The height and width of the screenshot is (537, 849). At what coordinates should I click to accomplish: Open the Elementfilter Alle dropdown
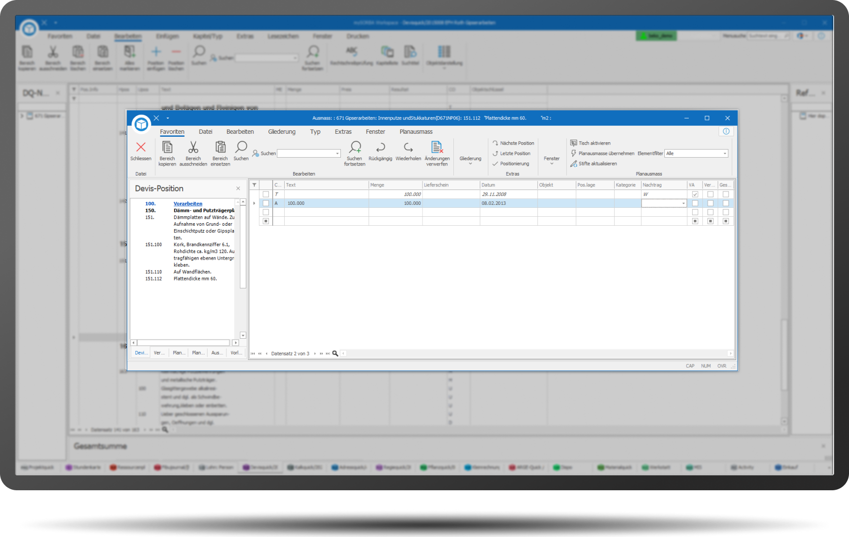point(725,154)
